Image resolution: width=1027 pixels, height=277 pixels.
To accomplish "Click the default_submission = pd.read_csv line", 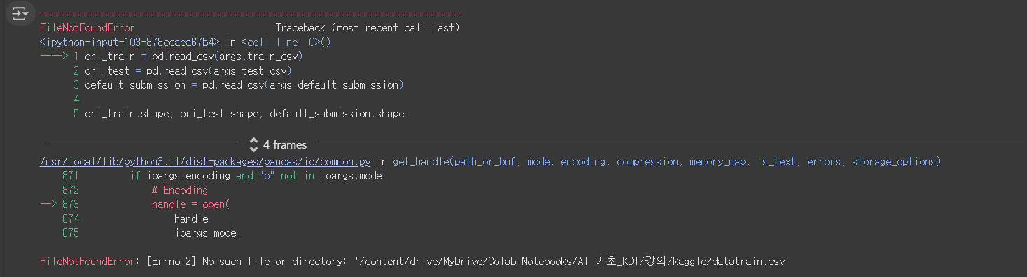I will click(244, 85).
